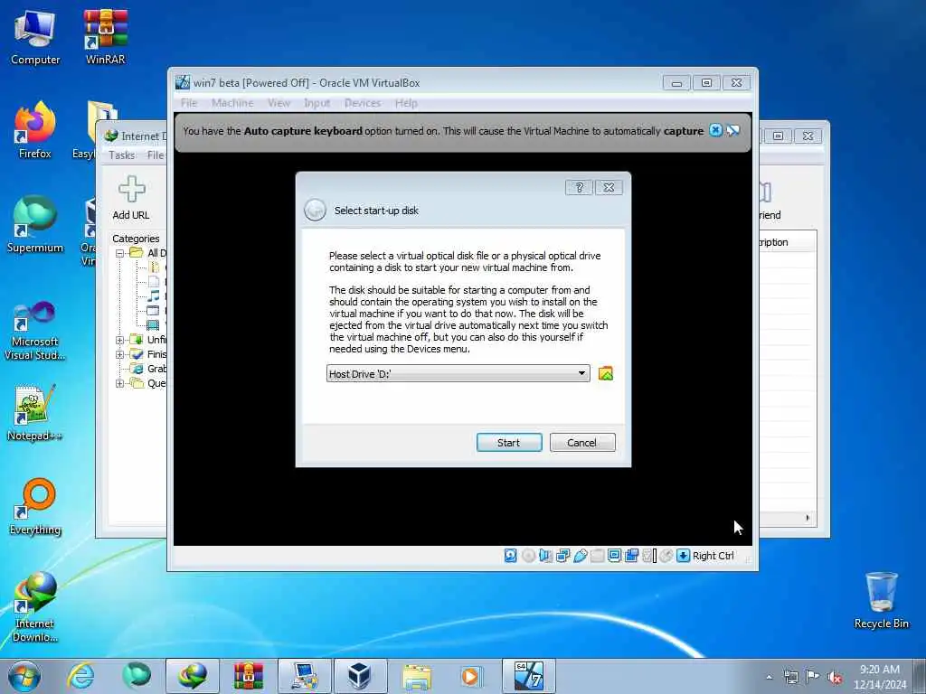Screen dimensions: 926x694
Task: Click the recording status icon in VirtualBox
Action: (631, 556)
